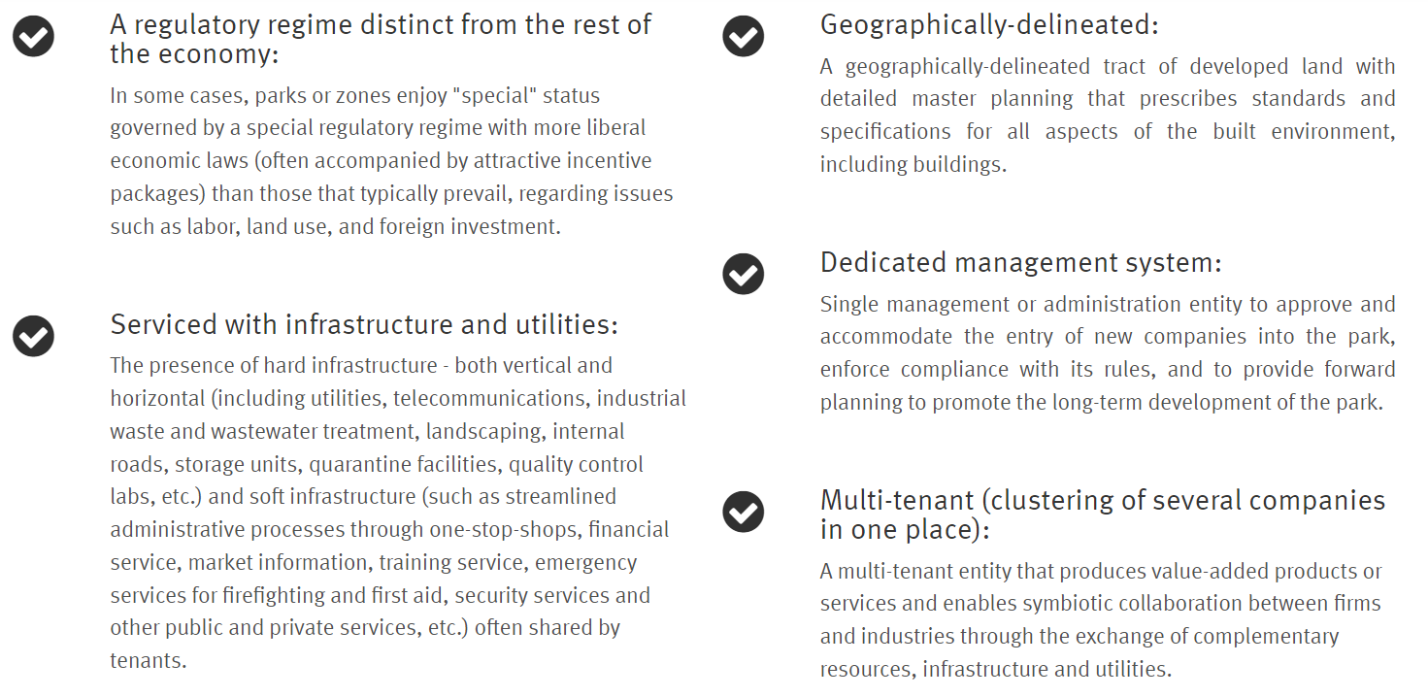
Task: Select the "Serviced with infrastructure and utilities" heading
Action: 364,324
